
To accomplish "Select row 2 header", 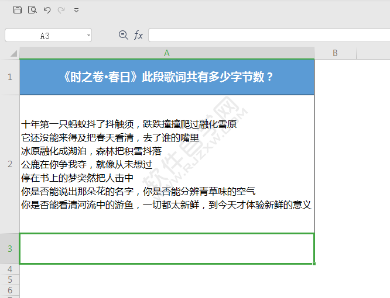I will [x=10, y=164].
